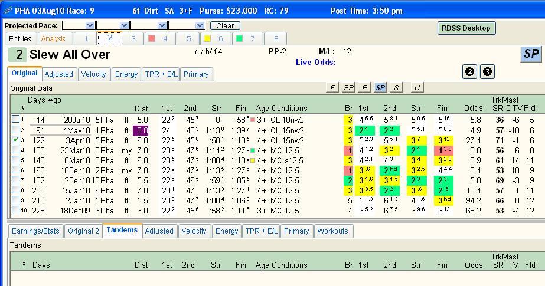Image resolution: width=545 pixels, height=286 pixels.
Task: Click the 4May10 race date
Action: [77, 130]
